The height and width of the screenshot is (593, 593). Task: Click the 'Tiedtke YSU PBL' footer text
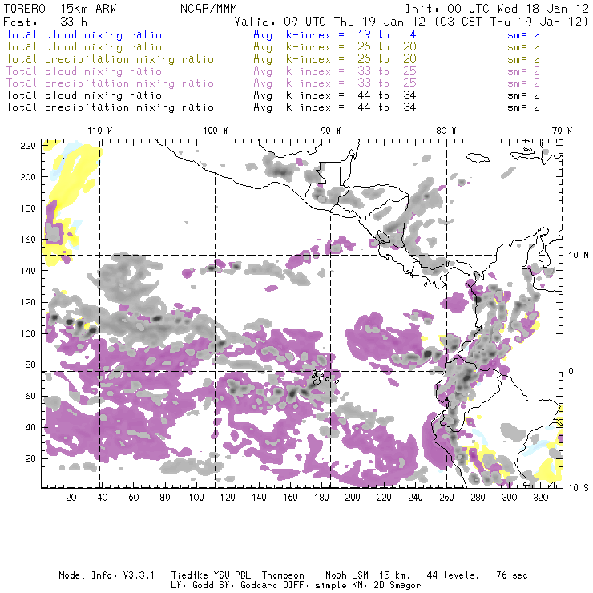(211, 575)
